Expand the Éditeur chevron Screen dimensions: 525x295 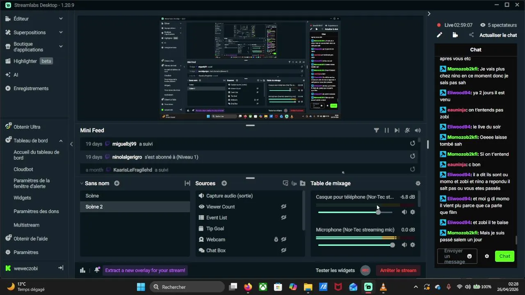pos(61,18)
